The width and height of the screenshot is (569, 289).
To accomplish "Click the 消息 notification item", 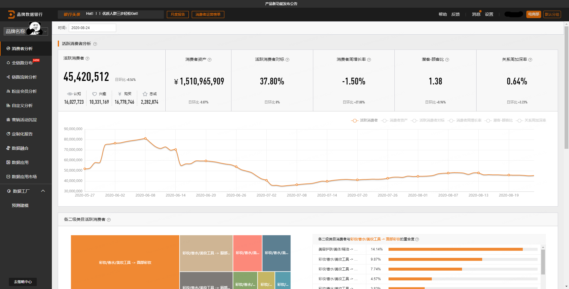I will tap(476, 14).
